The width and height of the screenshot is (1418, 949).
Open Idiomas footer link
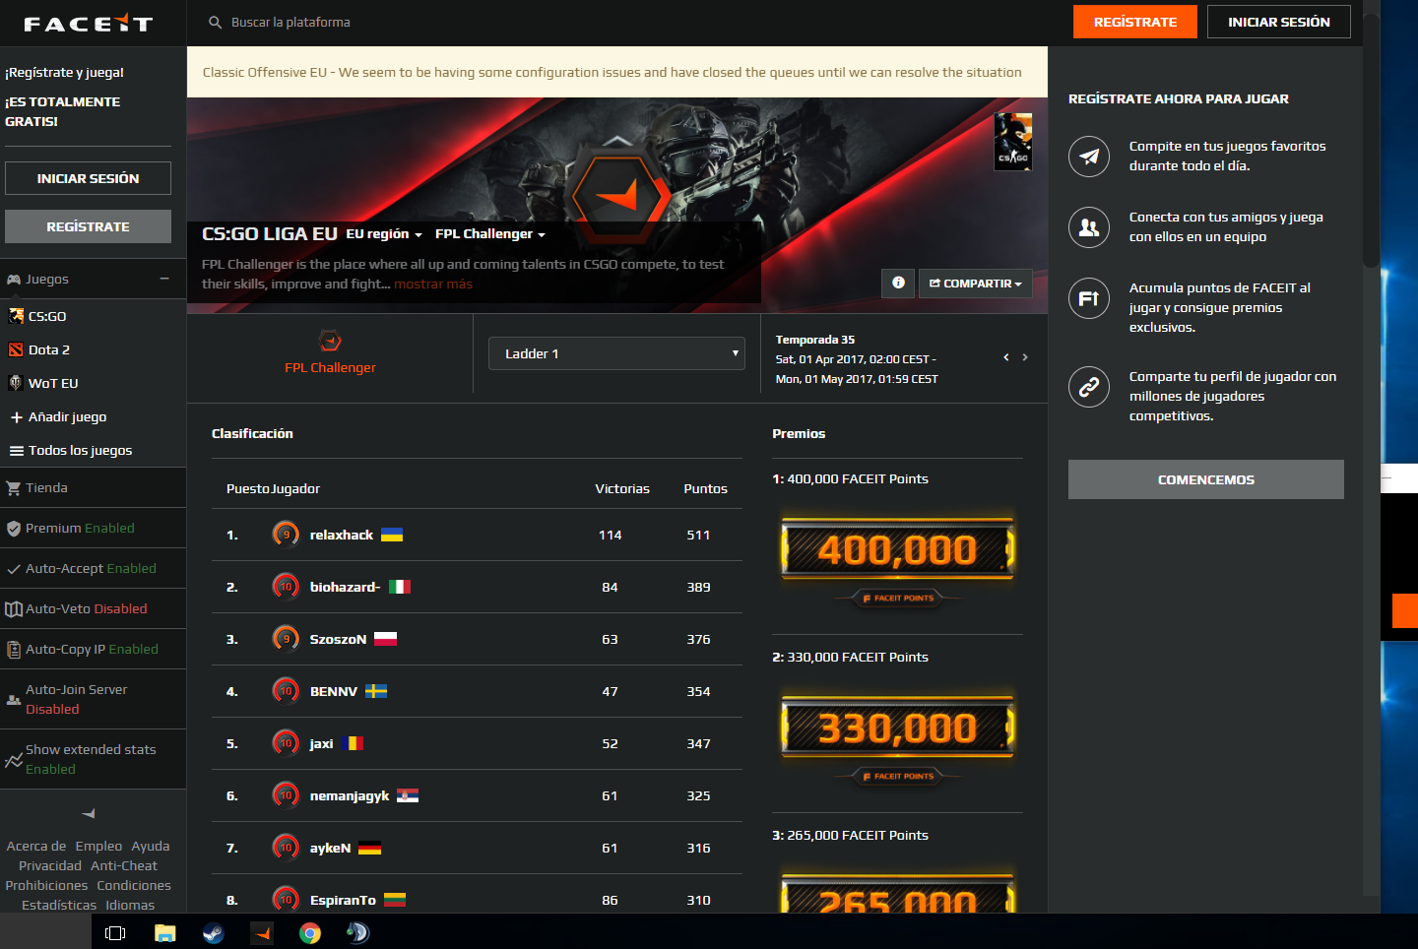coord(130,905)
